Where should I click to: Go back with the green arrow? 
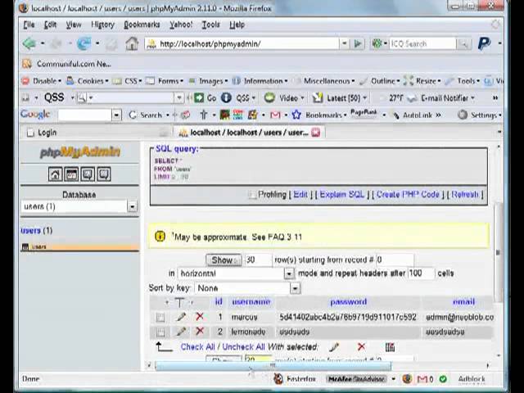coord(29,43)
